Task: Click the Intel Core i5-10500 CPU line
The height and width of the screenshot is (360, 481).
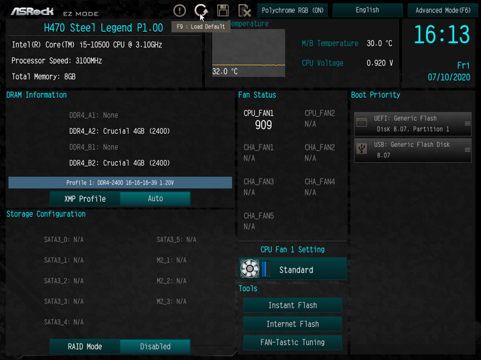Action: 87,44
